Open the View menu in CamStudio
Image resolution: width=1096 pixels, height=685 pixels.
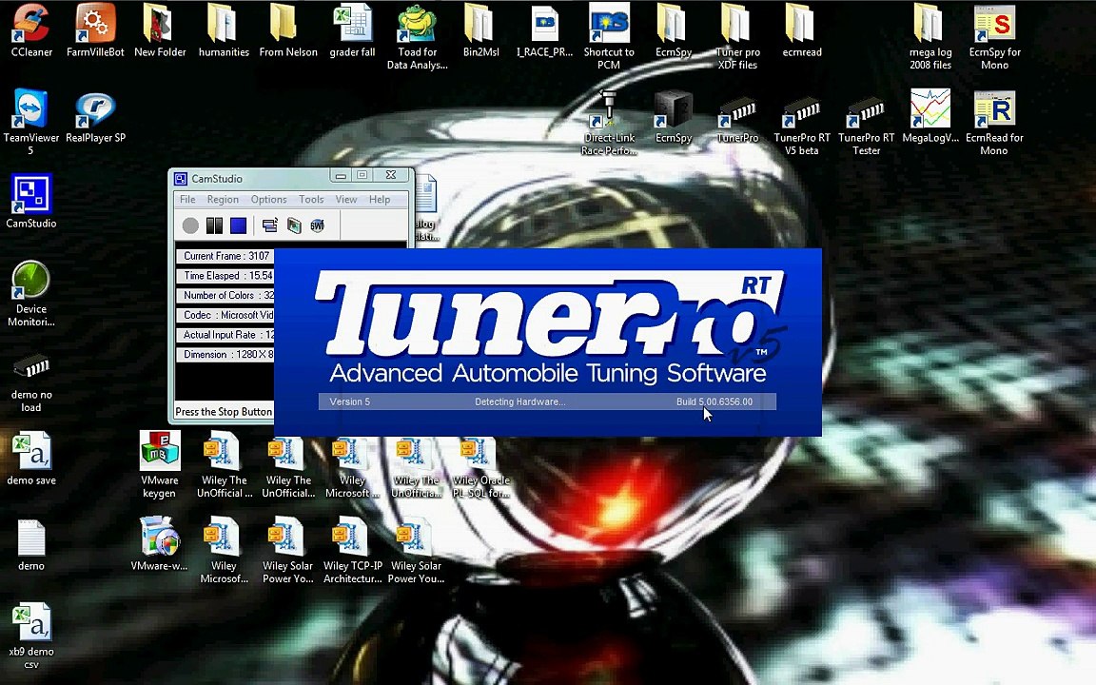click(x=346, y=199)
